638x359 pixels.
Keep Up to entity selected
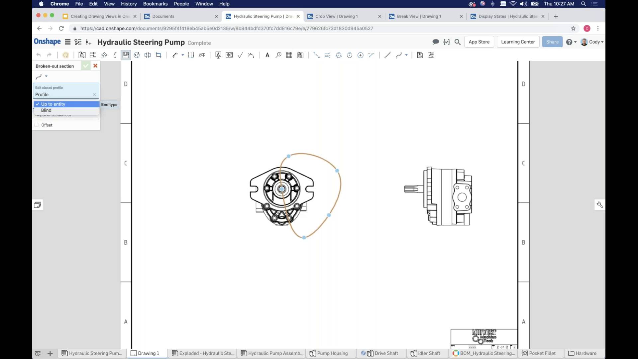[53, 104]
